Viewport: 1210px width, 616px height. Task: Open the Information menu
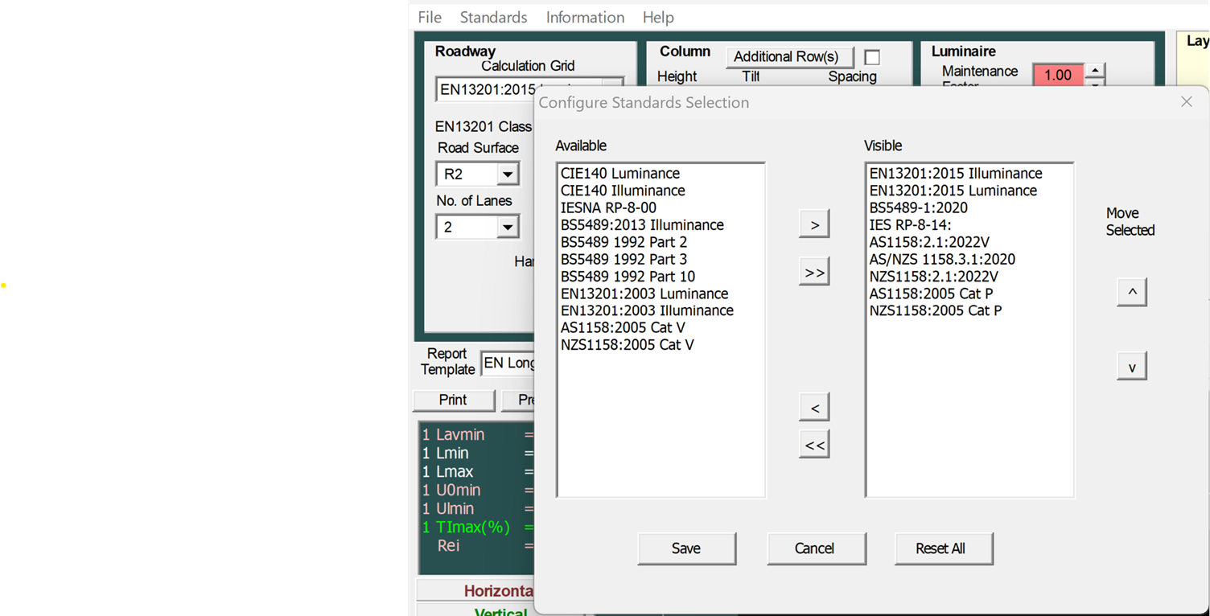click(585, 17)
